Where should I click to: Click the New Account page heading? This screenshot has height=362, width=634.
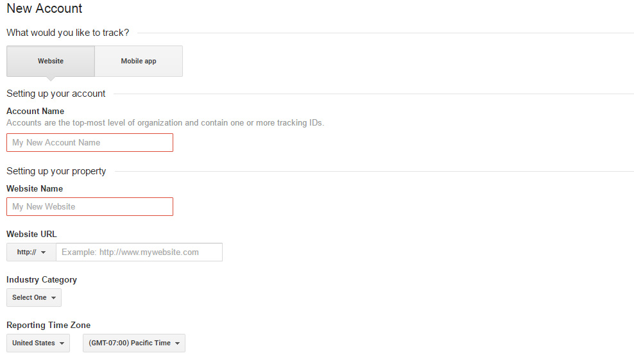pyautogui.click(x=44, y=9)
